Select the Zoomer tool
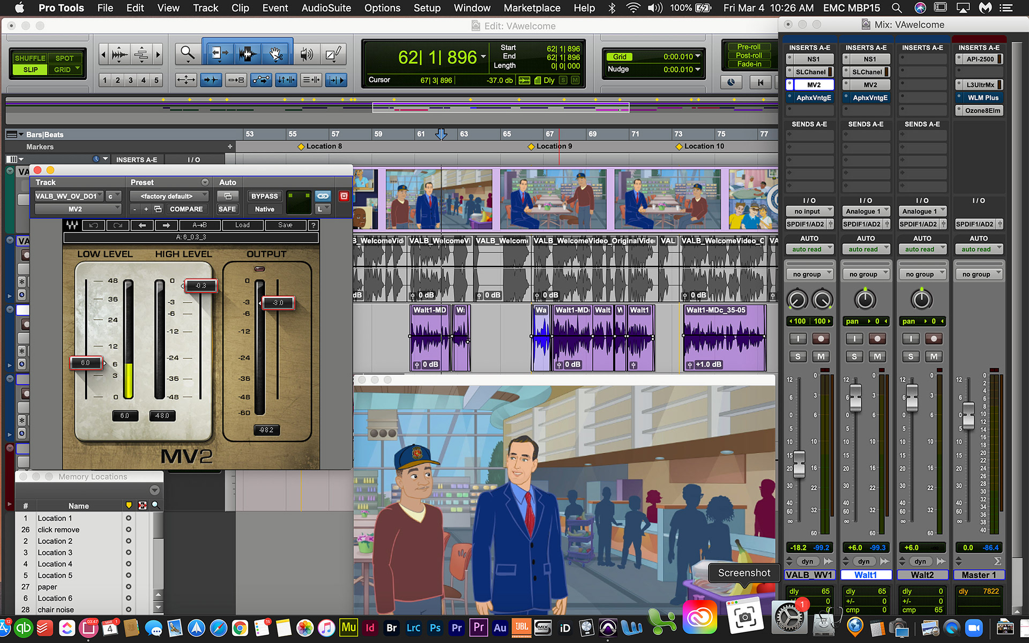 (x=187, y=54)
